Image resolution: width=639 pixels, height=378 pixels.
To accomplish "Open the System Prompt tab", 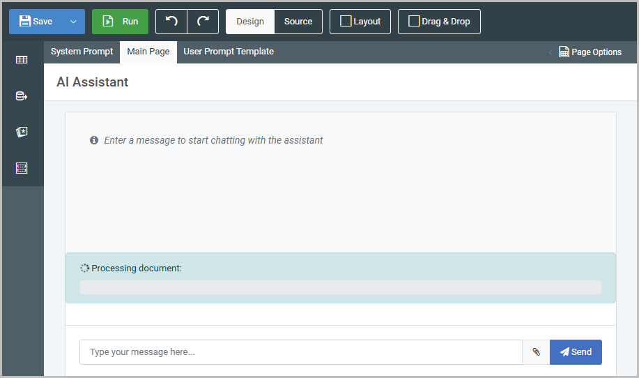I will point(82,52).
